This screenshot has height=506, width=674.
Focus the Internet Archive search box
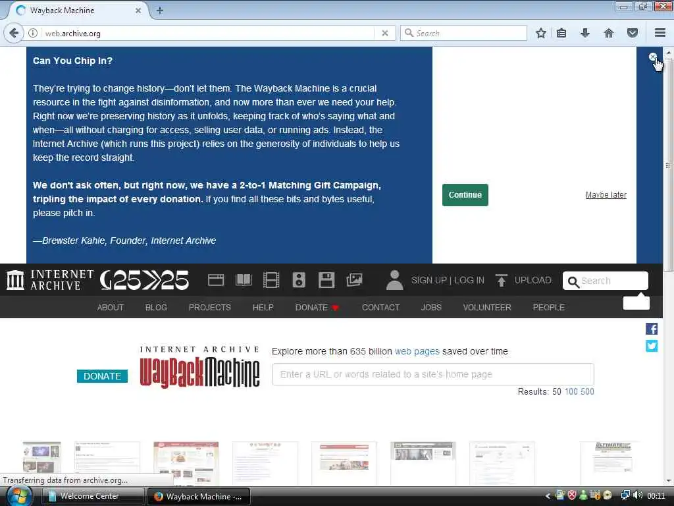(606, 281)
